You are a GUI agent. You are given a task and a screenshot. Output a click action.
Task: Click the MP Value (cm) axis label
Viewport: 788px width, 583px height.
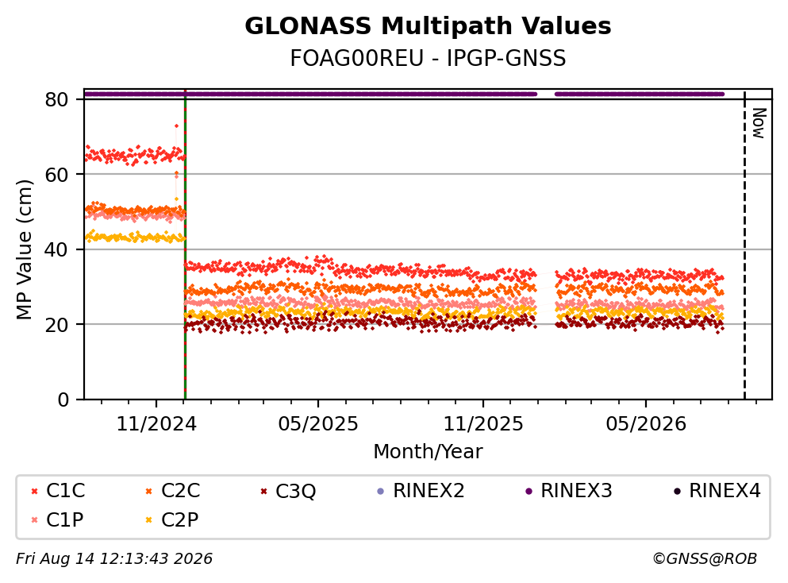click(24, 249)
